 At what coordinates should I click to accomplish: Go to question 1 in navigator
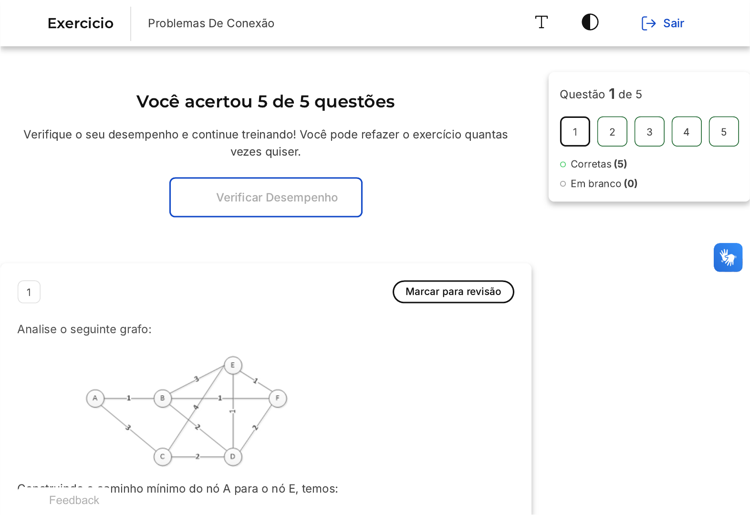pyautogui.click(x=575, y=132)
